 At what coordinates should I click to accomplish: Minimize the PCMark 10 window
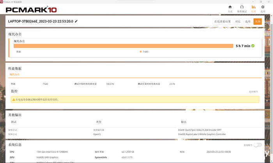point(253,2)
